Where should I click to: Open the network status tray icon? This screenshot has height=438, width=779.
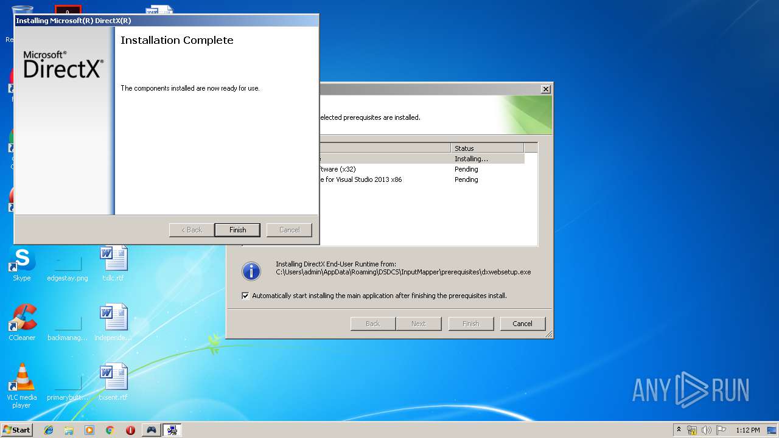pyautogui.click(x=692, y=430)
